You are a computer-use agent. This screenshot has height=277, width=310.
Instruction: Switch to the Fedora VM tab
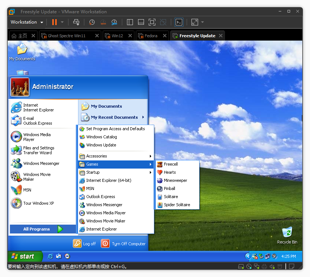tap(151, 36)
